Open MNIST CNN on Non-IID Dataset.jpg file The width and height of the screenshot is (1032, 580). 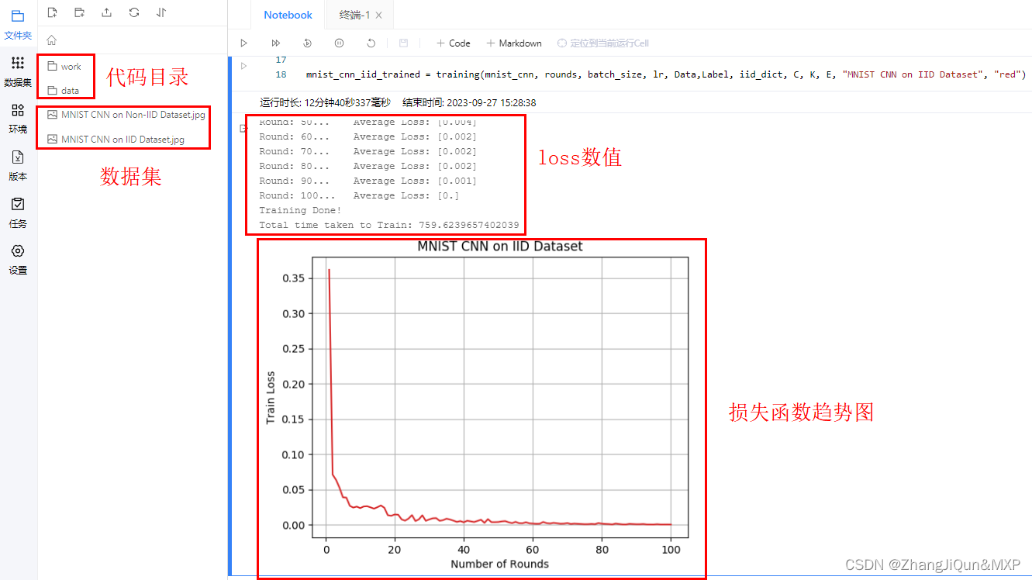(126, 115)
